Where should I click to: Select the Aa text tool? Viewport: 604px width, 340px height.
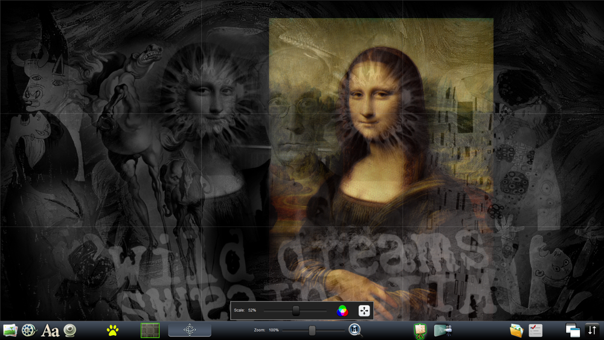point(50,330)
